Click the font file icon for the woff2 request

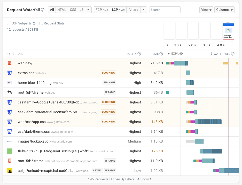(10, 151)
